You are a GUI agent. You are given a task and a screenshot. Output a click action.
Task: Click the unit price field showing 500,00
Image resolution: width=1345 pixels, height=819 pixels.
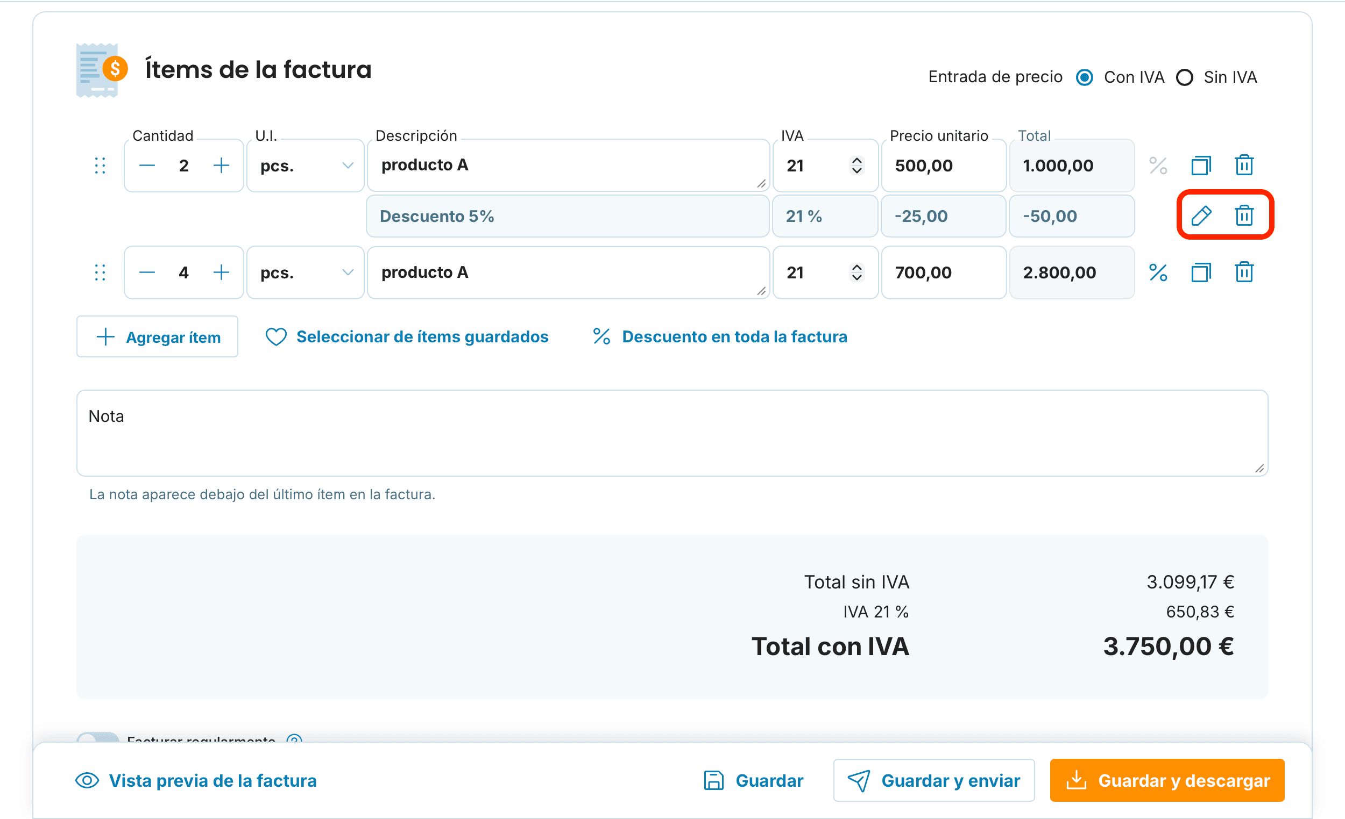[943, 165]
